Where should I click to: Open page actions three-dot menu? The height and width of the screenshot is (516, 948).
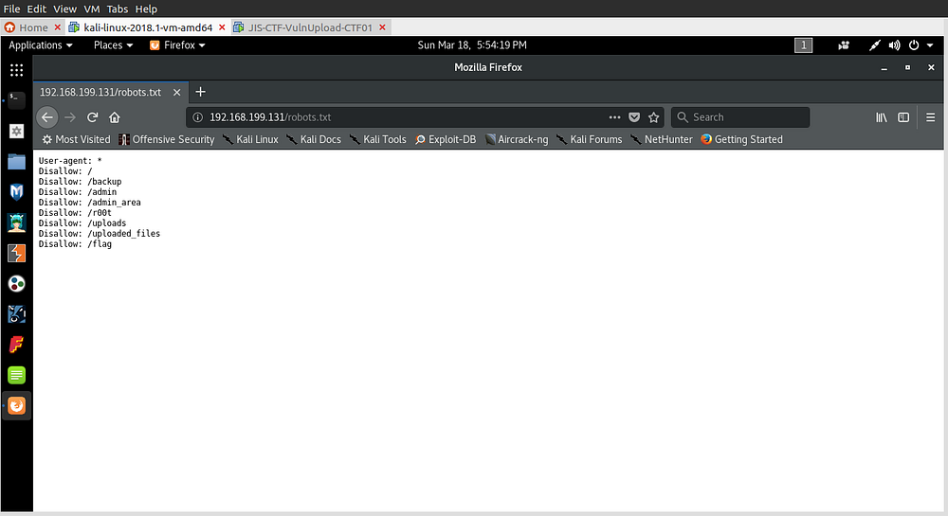(614, 117)
